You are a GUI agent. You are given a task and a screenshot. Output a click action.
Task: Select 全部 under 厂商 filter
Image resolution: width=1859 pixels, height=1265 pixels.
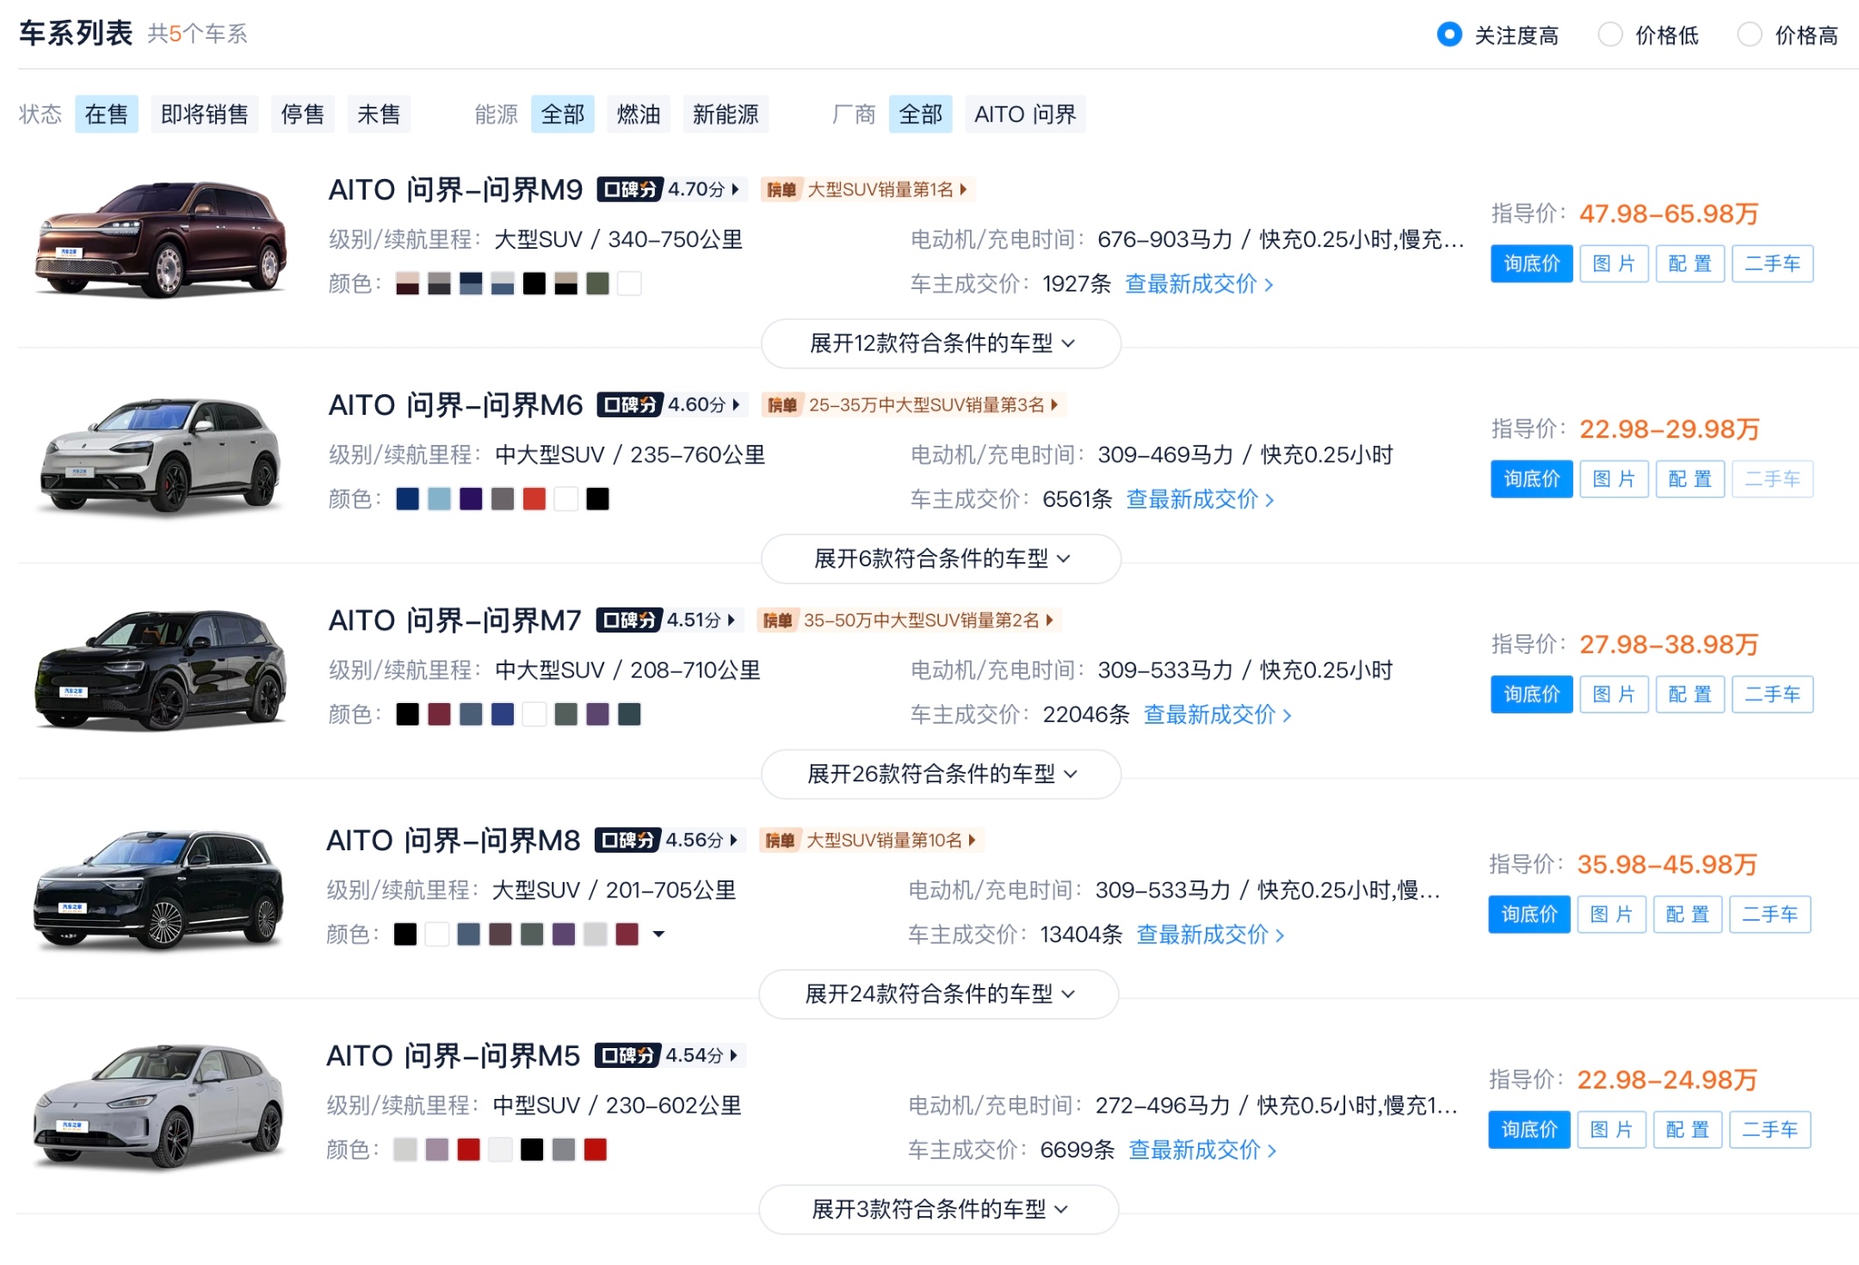[x=921, y=114]
